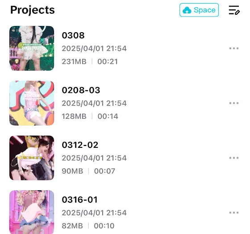Open the 0208-03 project thumbnail
250x234 pixels.
tap(32, 103)
